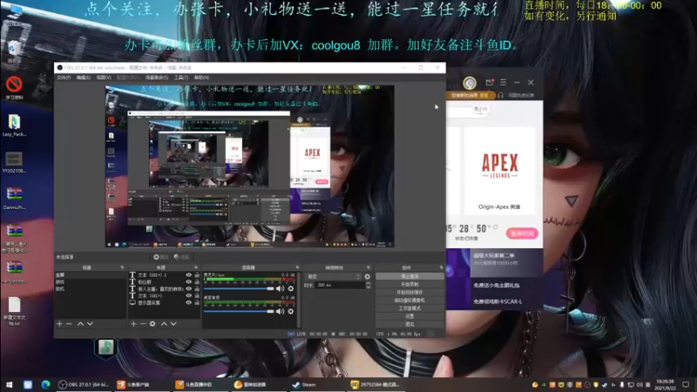This screenshot has width=697, height=392.
Task: Toggle lock on '文本 (GDI+) 2' source
Action: click(197, 275)
